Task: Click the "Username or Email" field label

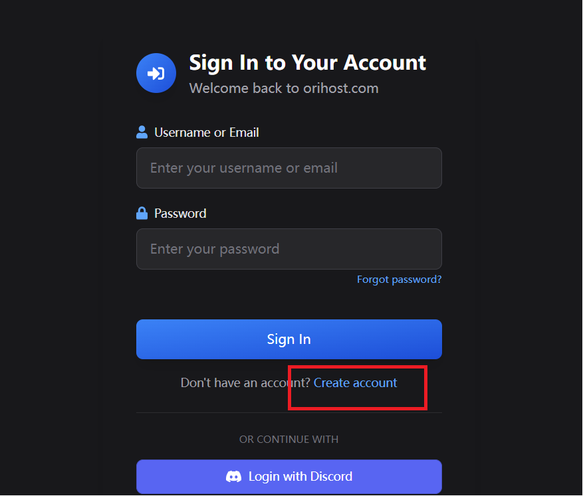Action: 207,132
